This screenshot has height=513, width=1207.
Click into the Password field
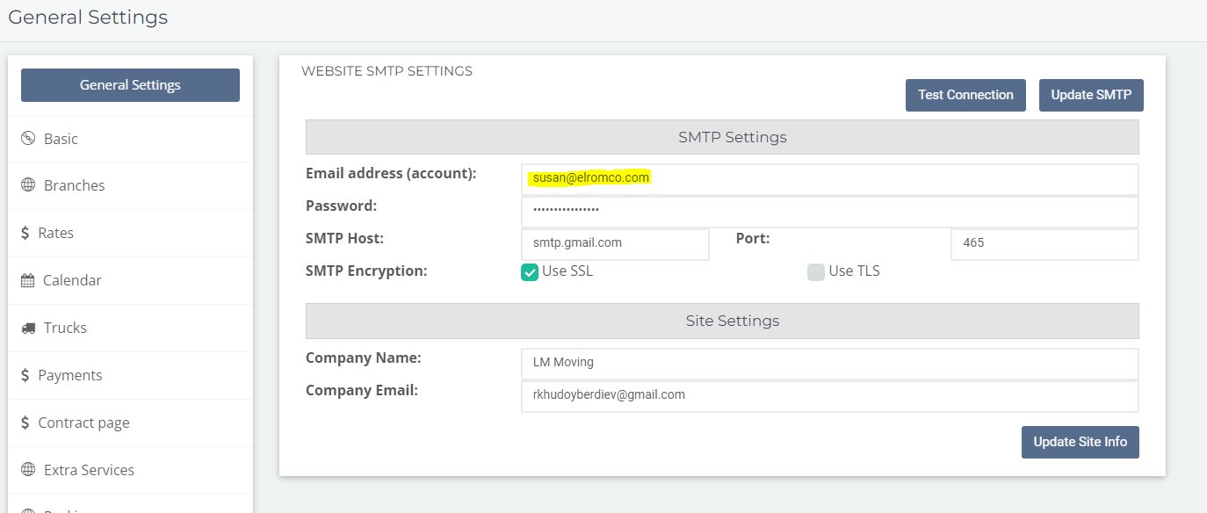829,212
